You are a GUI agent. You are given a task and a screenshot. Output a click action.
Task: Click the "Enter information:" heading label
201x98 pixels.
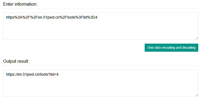click(20, 4)
